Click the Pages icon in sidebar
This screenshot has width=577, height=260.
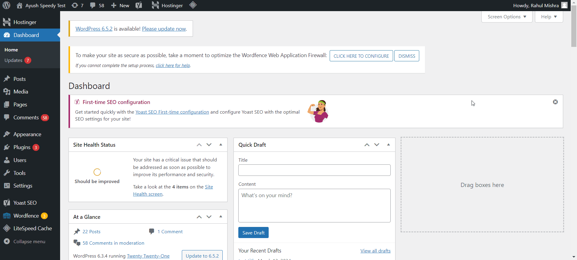click(x=7, y=105)
